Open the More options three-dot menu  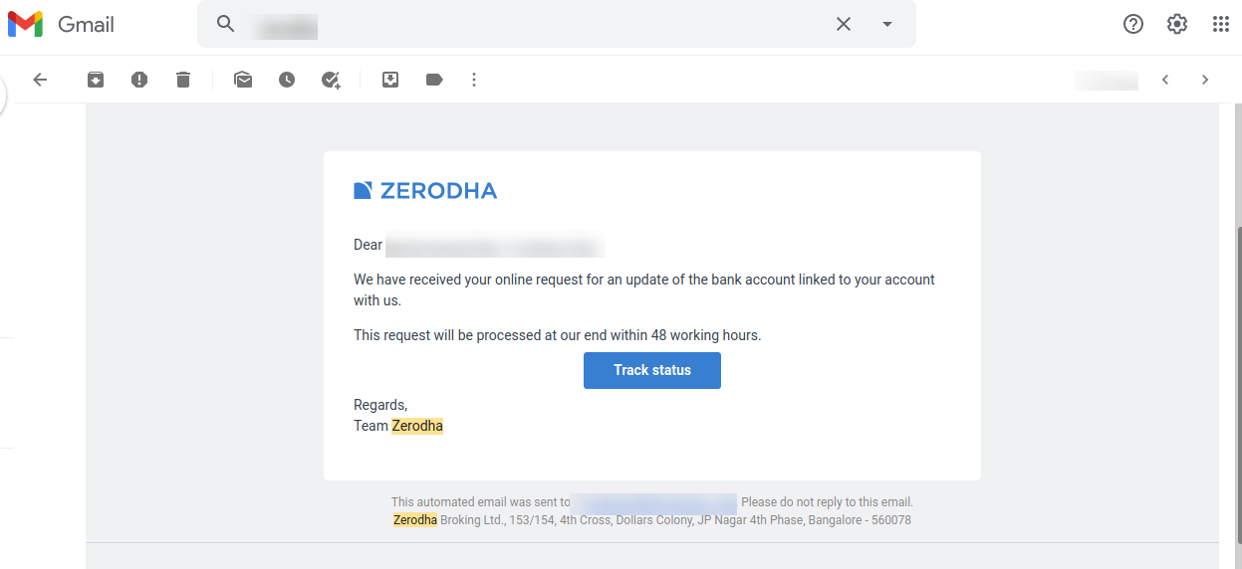[x=474, y=80]
